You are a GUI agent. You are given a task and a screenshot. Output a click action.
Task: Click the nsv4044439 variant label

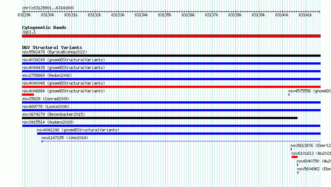64,68
